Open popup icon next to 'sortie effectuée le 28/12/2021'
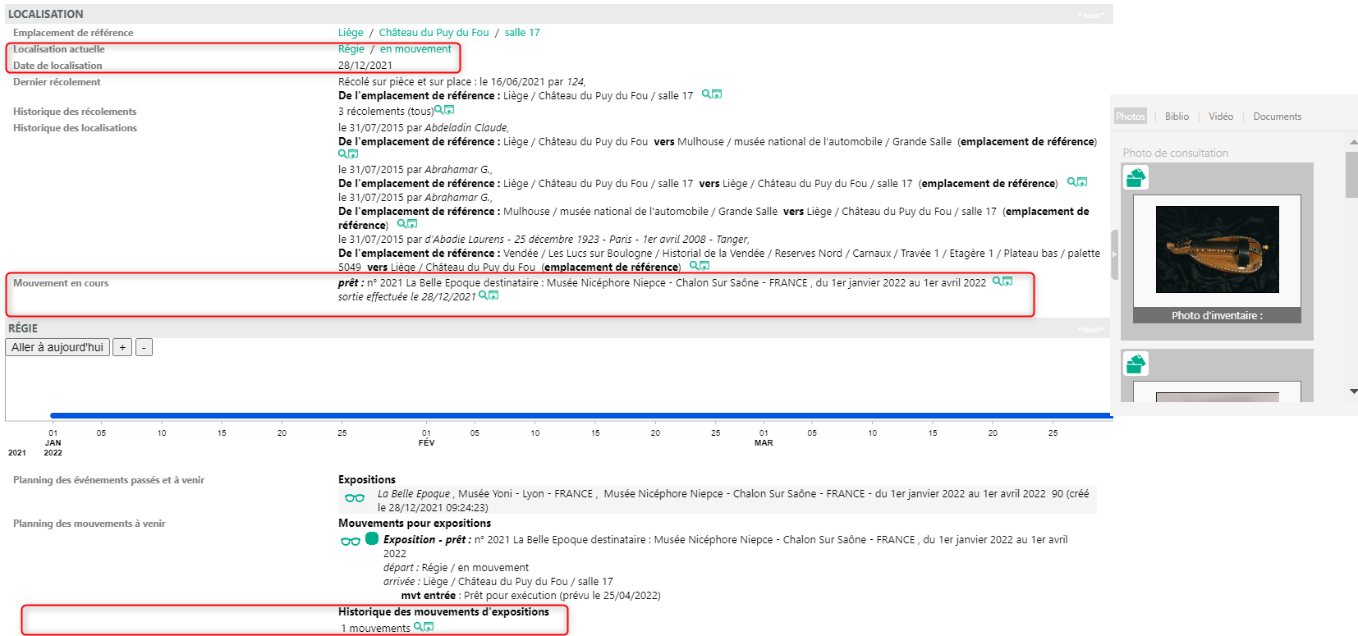 click(x=494, y=295)
